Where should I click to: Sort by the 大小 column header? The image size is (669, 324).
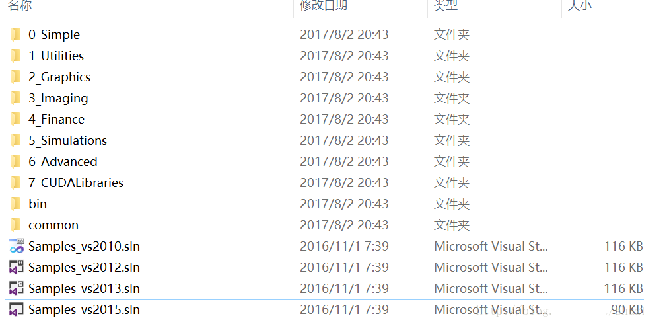pos(580,5)
